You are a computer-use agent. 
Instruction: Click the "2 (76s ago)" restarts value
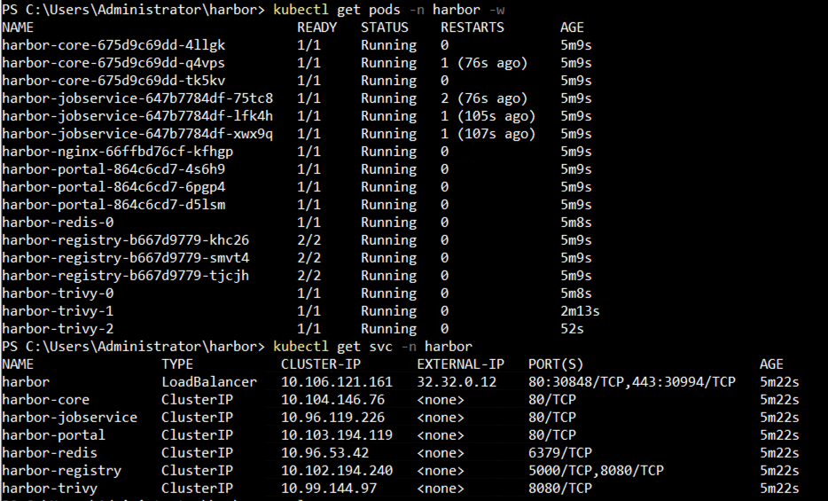coord(484,98)
